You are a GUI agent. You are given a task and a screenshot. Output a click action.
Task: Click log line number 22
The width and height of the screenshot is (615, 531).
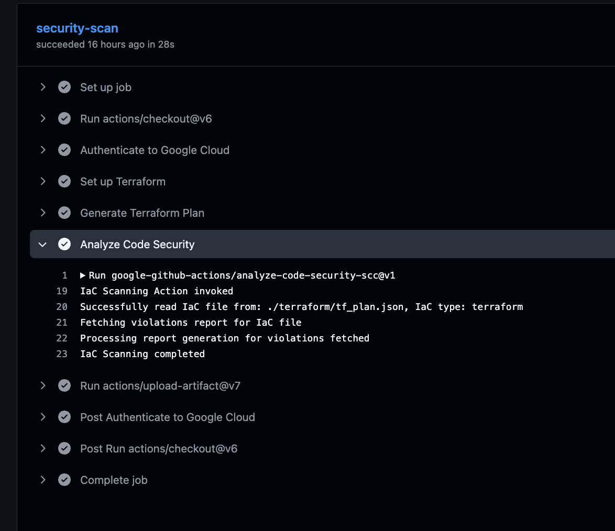(x=62, y=338)
